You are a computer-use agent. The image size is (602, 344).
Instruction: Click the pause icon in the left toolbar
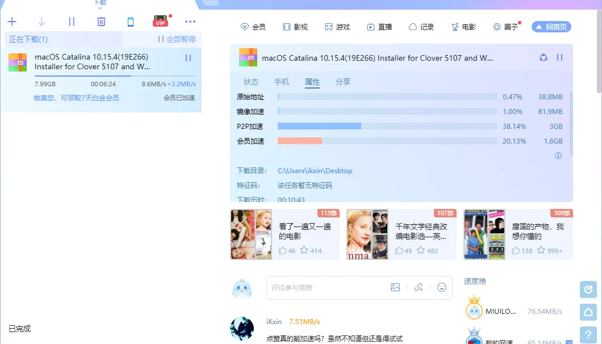[x=72, y=22]
